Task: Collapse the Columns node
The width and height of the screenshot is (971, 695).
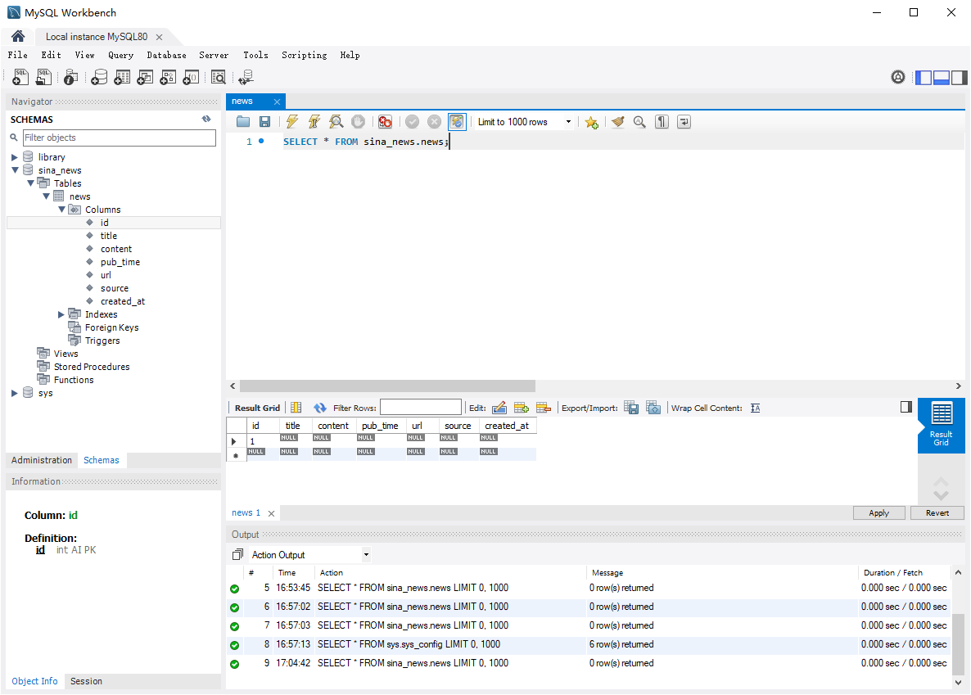Action: click(61, 210)
